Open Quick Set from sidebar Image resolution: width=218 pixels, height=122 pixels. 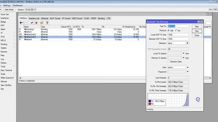click(5, 14)
